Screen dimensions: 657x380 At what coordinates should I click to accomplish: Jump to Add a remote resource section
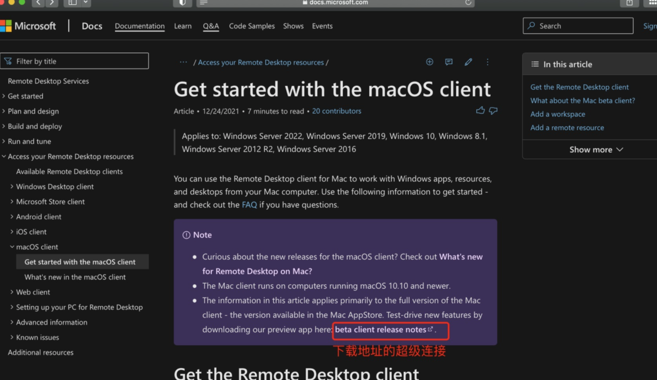coord(567,128)
